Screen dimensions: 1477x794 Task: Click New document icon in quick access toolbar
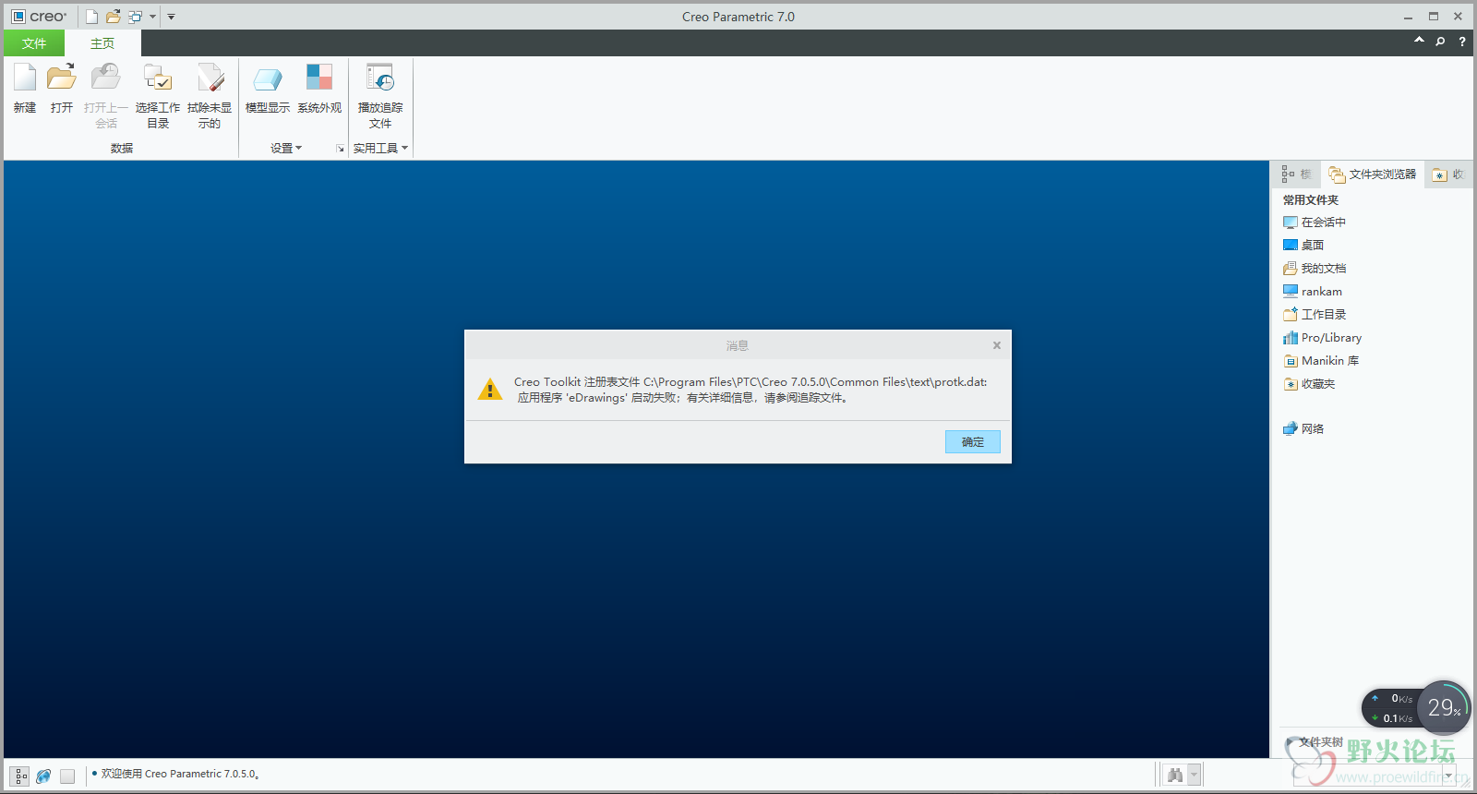91,17
